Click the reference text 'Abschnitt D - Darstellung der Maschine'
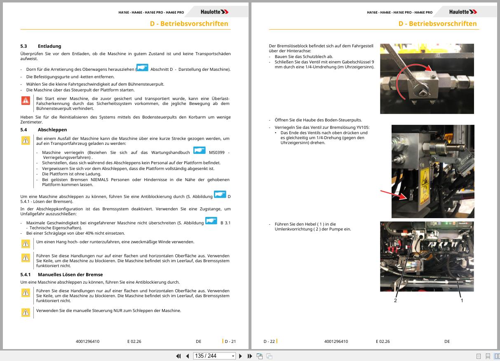 [x=190, y=70]
